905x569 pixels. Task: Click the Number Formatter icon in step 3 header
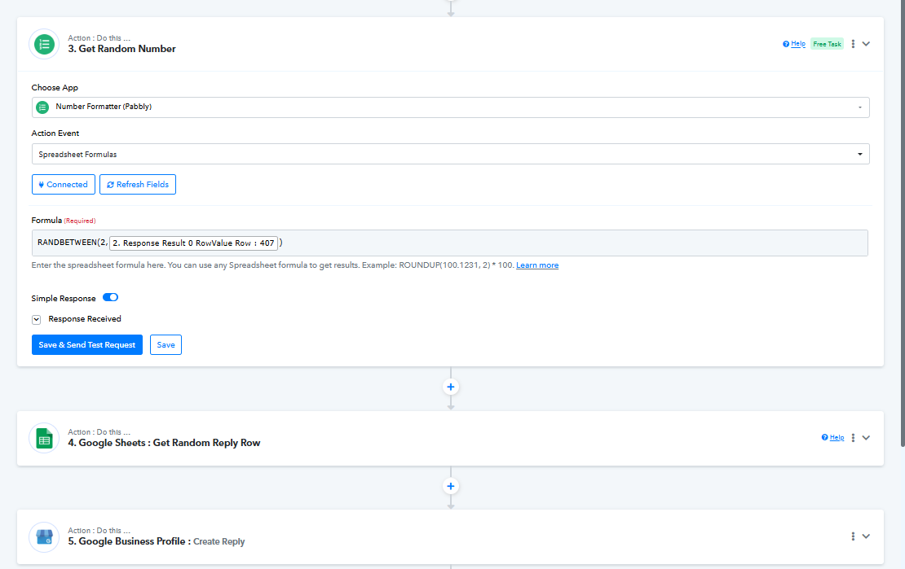tap(44, 44)
